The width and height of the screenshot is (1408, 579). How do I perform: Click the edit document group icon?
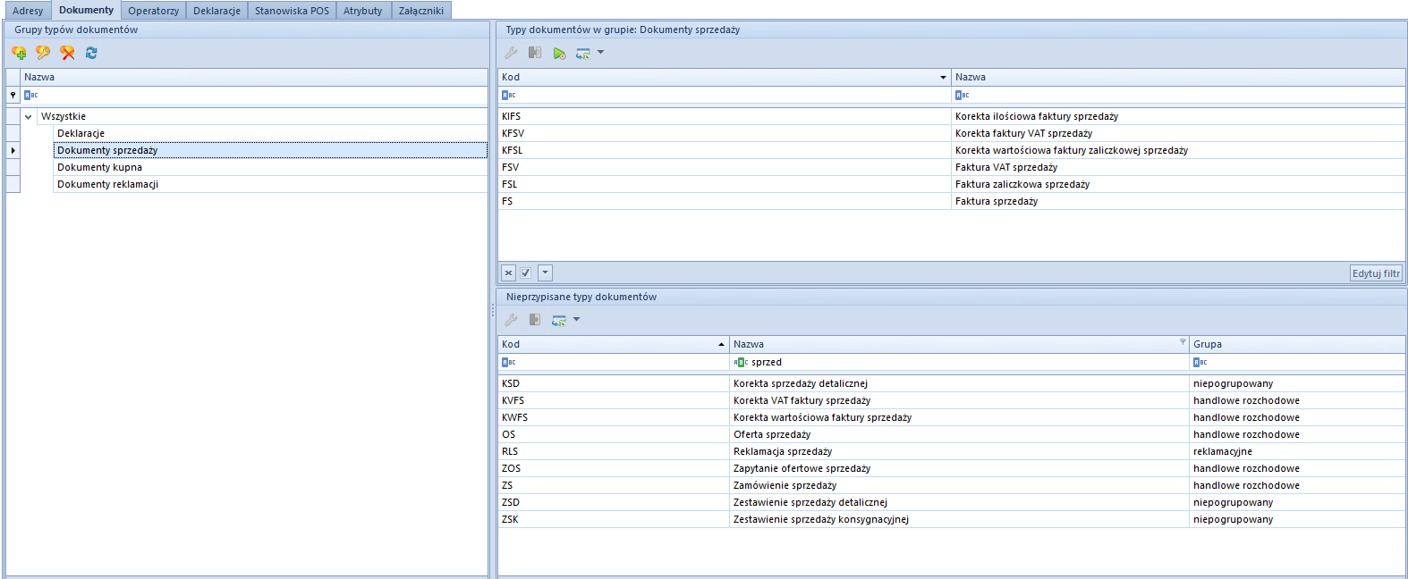43,53
